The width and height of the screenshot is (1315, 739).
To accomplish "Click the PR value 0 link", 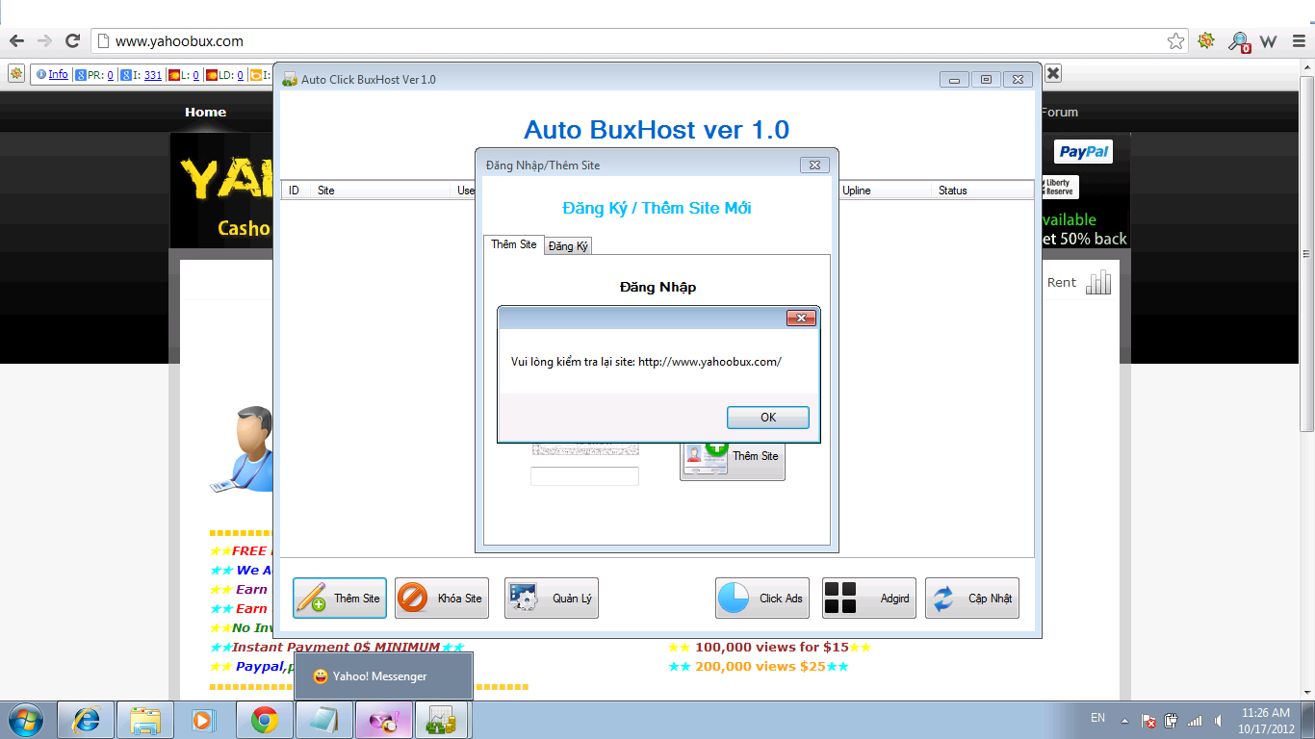I will click(x=110, y=74).
